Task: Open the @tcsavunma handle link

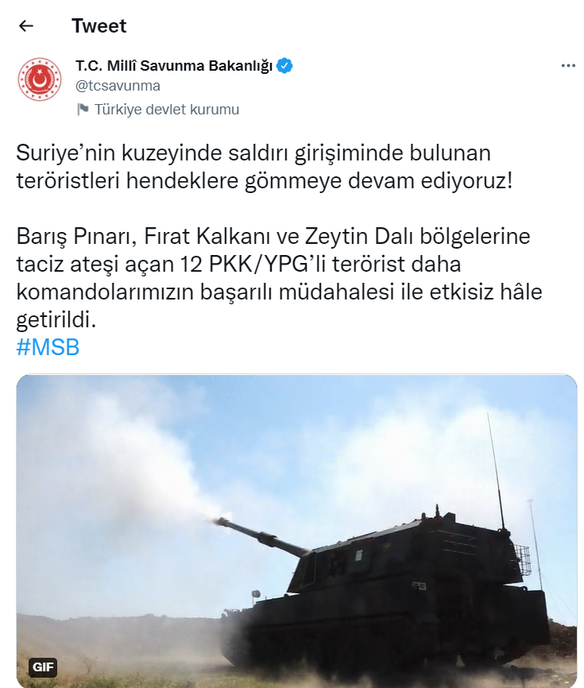Action: click(118, 86)
